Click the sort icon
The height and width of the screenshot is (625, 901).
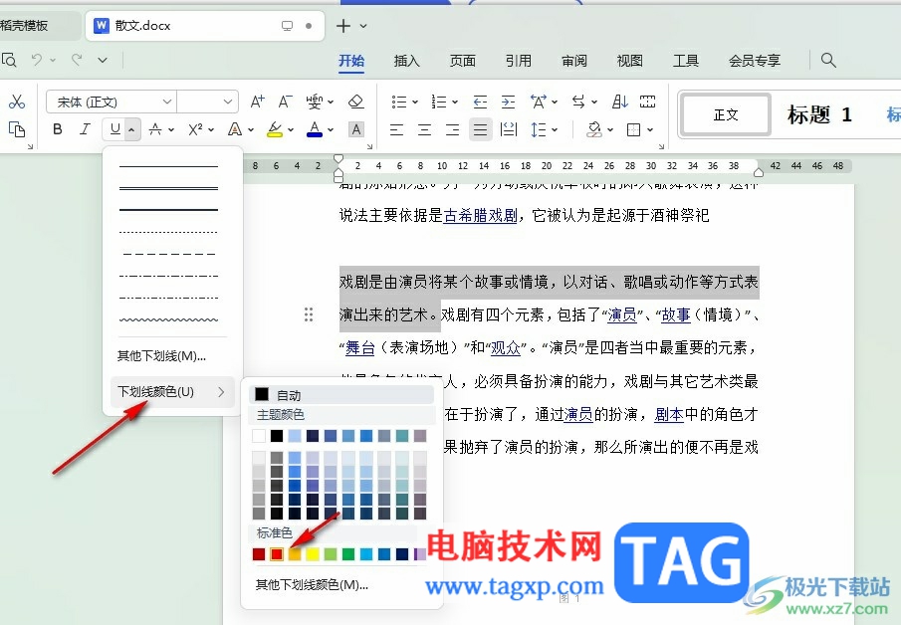click(x=619, y=103)
